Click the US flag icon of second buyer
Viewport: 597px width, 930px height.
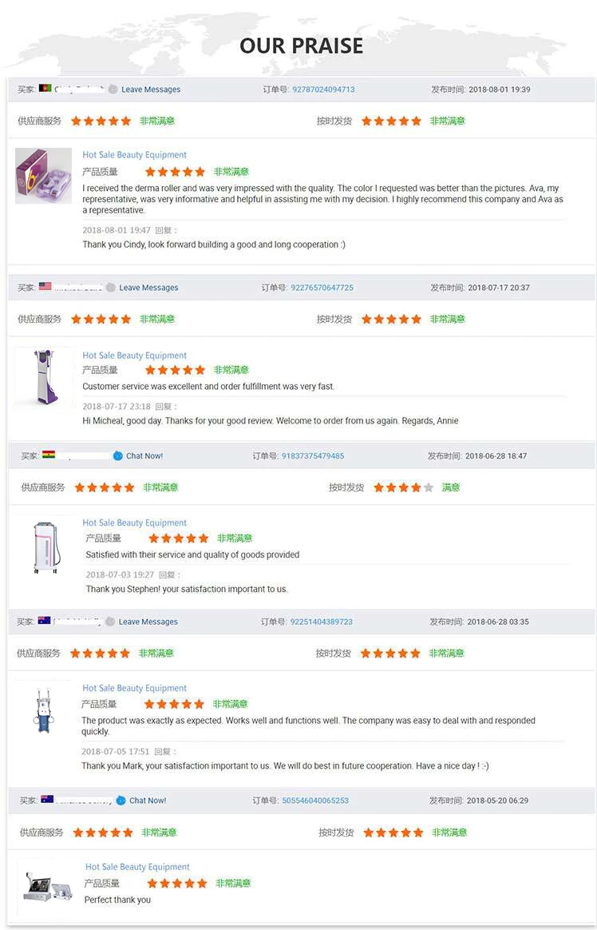coord(45,287)
